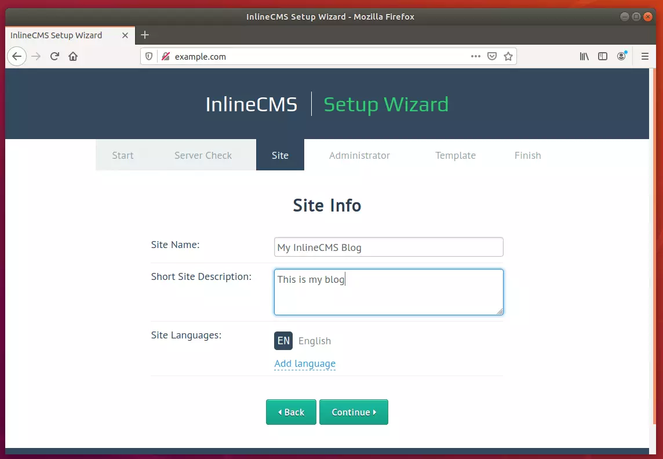663x459 pixels.
Task: Open Firefox account icon
Action: (x=621, y=56)
